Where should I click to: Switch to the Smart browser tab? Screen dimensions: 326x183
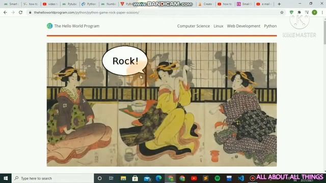click(x=11, y=4)
